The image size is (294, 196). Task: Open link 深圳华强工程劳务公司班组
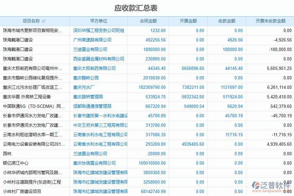(x=99, y=30)
